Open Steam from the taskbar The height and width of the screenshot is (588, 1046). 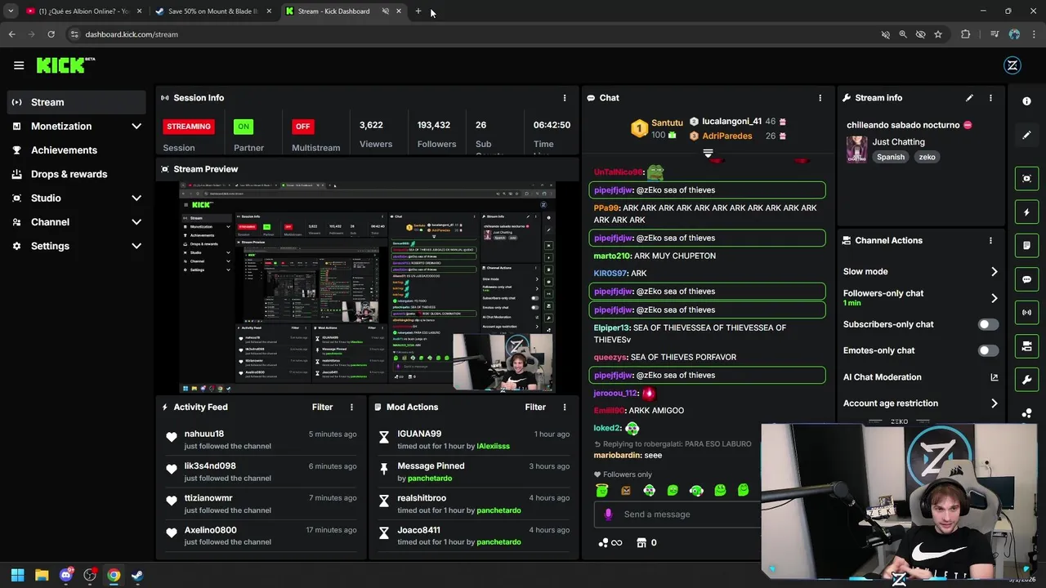[x=137, y=575]
